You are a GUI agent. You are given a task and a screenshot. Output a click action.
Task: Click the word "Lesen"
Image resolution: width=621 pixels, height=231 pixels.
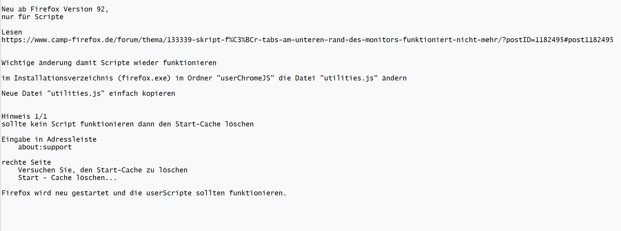tap(12, 32)
